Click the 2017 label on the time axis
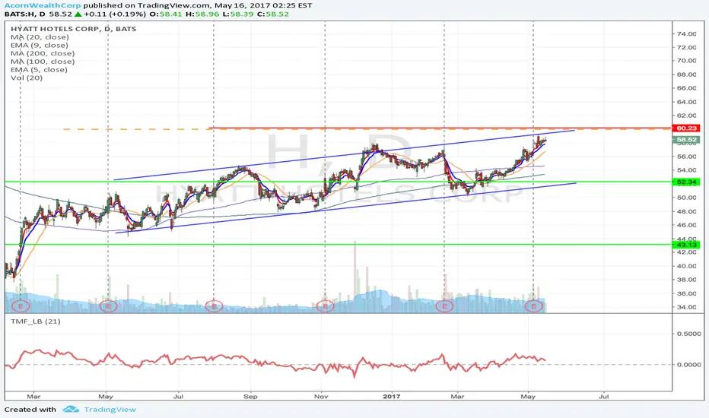Image resolution: width=709 pixels, height=418 pixels. point(392,396)
